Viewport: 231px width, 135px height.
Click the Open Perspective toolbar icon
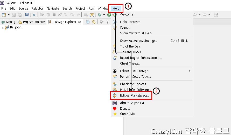[x=216, y=15]
